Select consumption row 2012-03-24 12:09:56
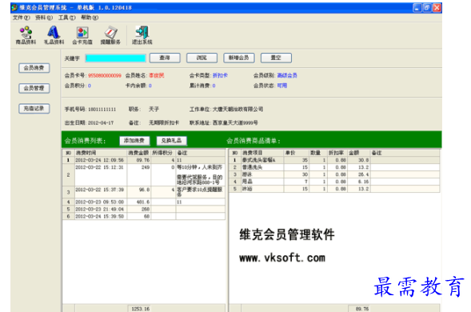Viewport: 471px width, 312px height. tap(144, 160)
